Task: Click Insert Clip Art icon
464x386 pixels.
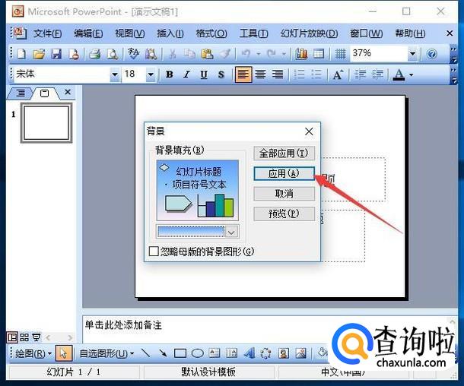Action: [x=284, y=353]
